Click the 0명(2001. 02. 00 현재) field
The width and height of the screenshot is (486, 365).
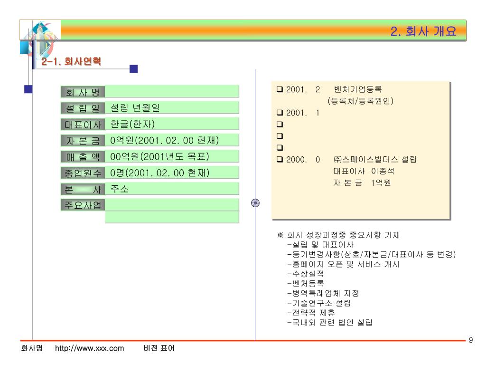(172, 173)
